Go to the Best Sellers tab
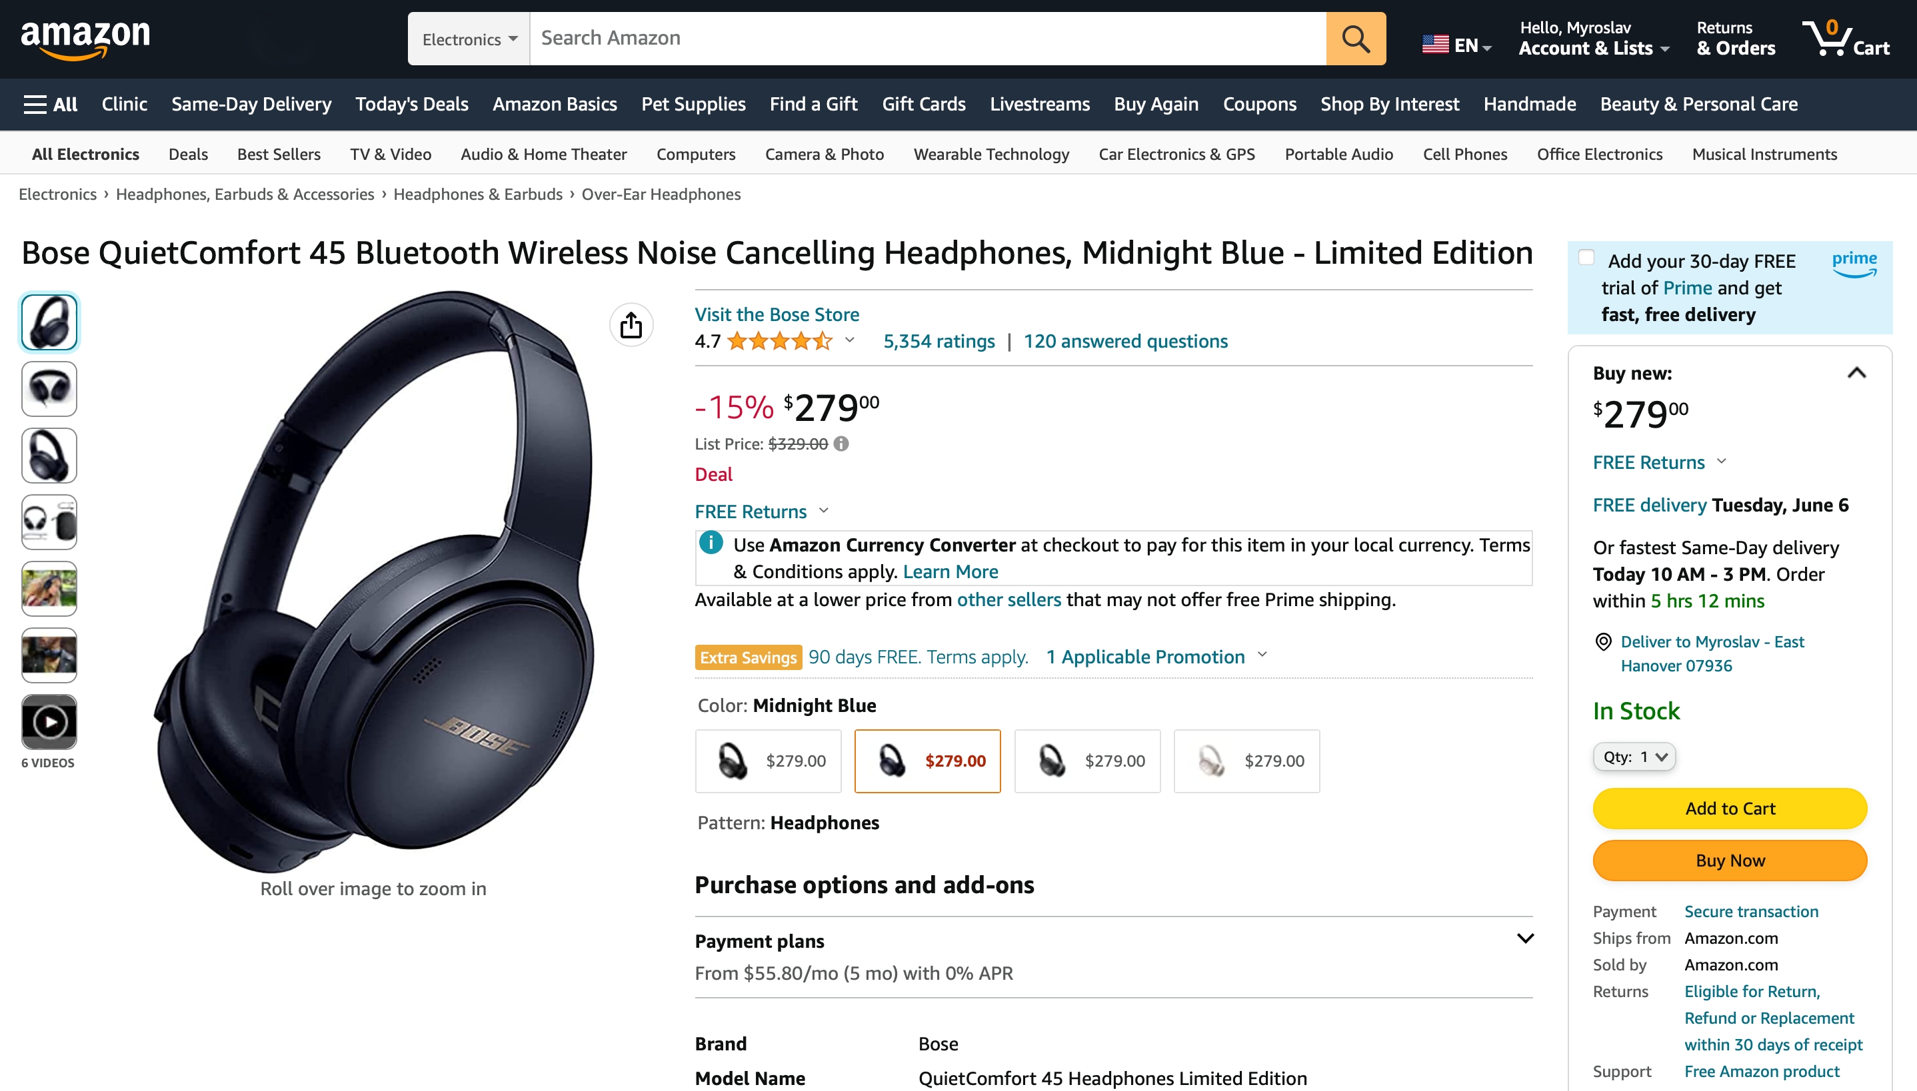The width and height of the screenshot is (1917, 1091). [x=278, y=155]
